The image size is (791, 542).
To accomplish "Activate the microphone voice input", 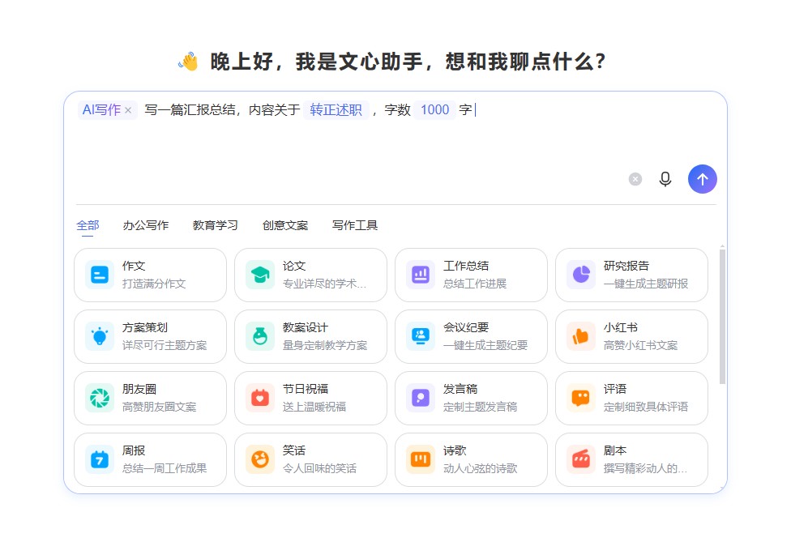I will click(665, 179).
